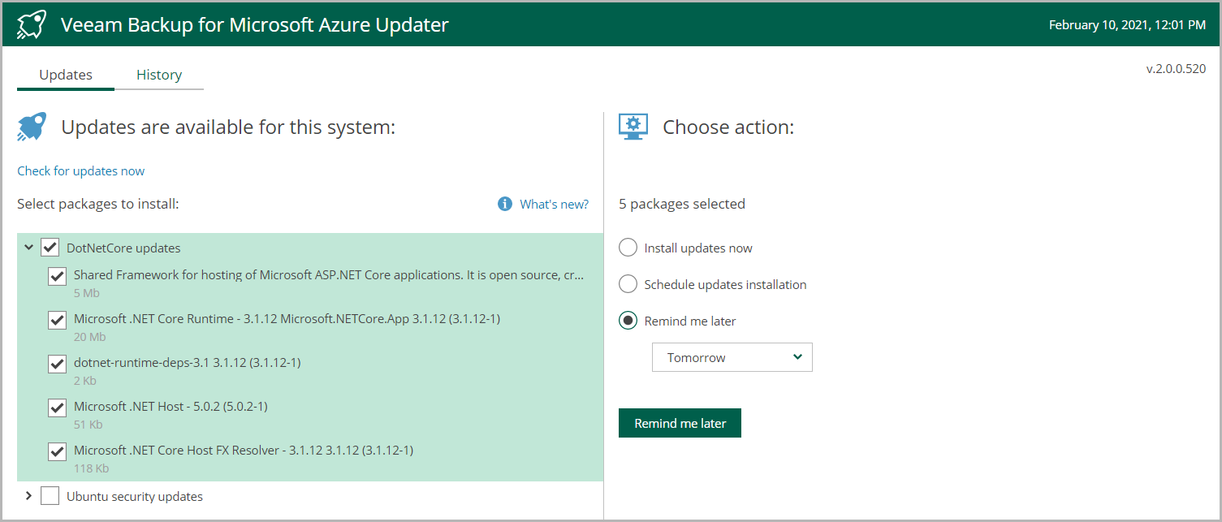Click the 5 Mb size text
Image resolution: width=1222 pixels, height=522 pixels.
87,293
